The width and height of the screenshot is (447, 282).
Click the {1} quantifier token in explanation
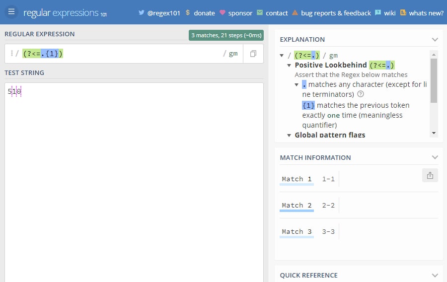308,105
